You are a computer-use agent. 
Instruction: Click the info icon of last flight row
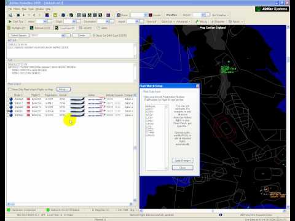click(11, 115)
